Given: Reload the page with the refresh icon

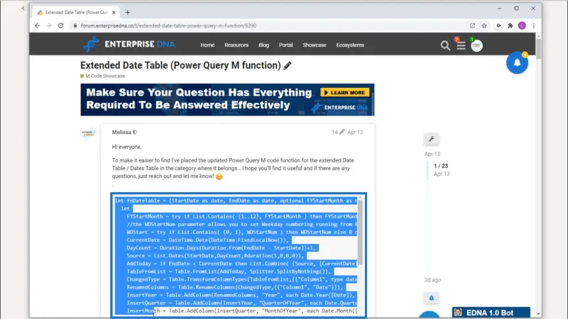Looking at the screenshot, I should tap(60, 26).
